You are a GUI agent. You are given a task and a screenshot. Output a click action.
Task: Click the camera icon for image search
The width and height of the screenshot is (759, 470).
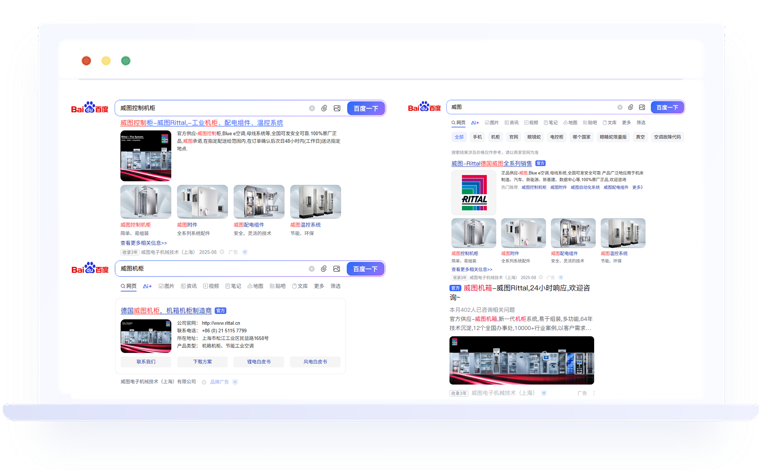point(337,108)
